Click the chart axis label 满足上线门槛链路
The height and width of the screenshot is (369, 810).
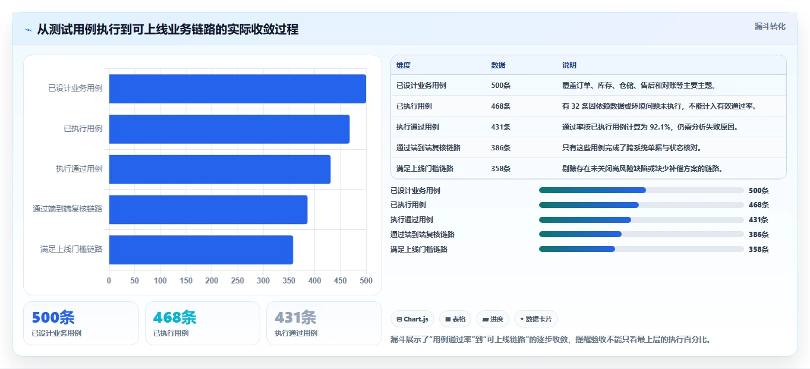click(71, 250)
